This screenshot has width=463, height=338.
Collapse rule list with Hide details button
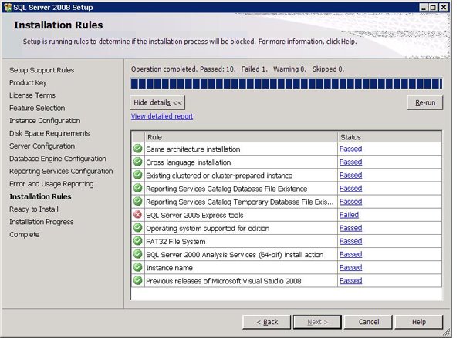(x=157, y=102)
